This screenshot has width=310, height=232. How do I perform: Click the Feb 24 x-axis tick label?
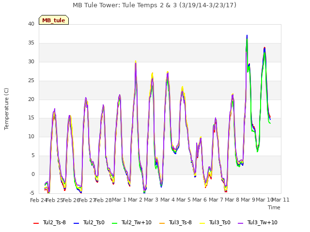tap(38, 200)
